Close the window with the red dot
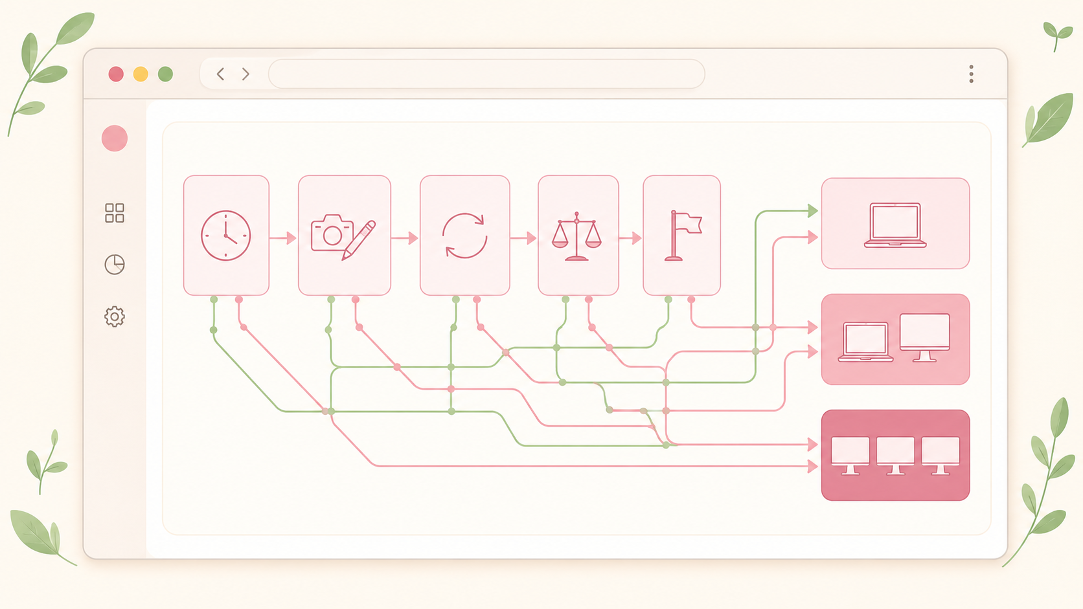The height and width of the screenshot is (609, 1083). pyautogui.click(x=116, y=74)
